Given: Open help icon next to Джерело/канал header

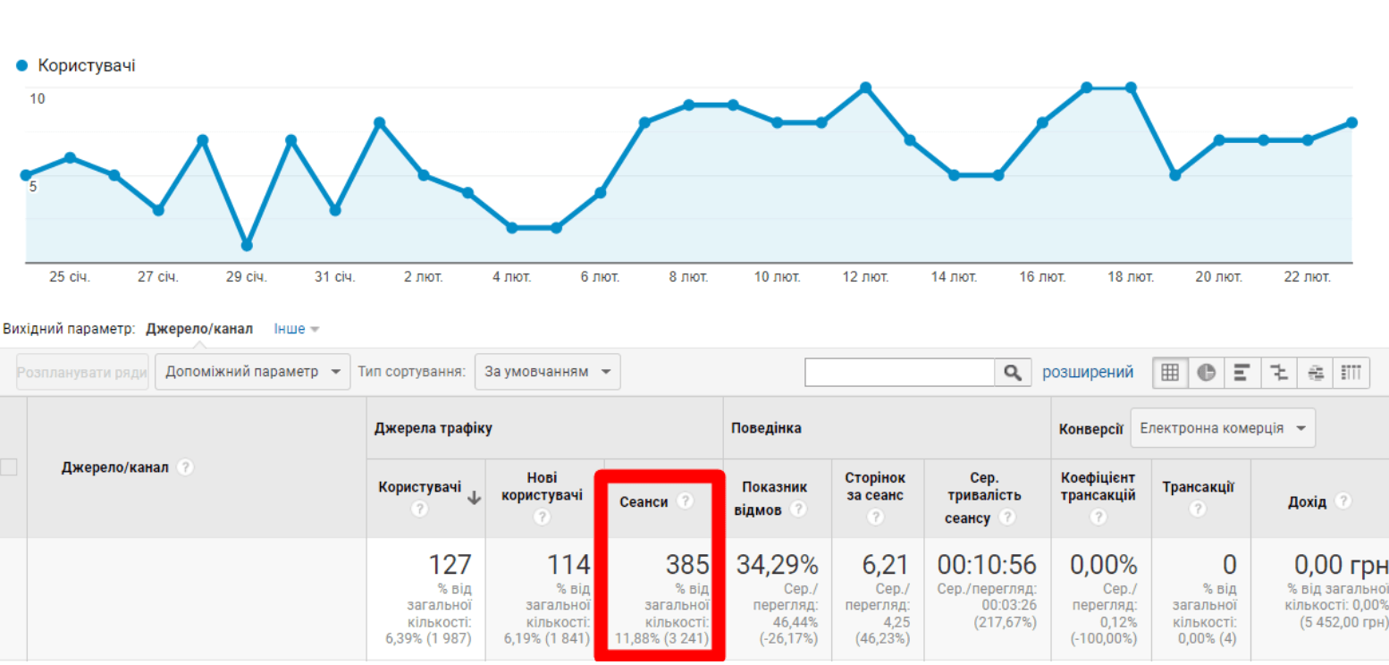Looking at the screenshot, I should 185,467.
